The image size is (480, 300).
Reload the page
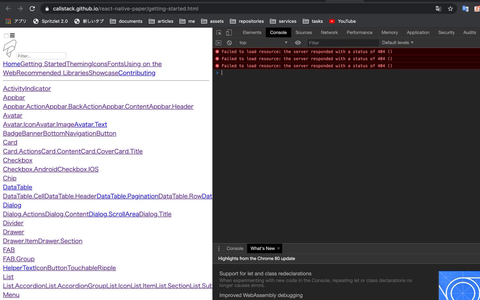tap(32, 8)
